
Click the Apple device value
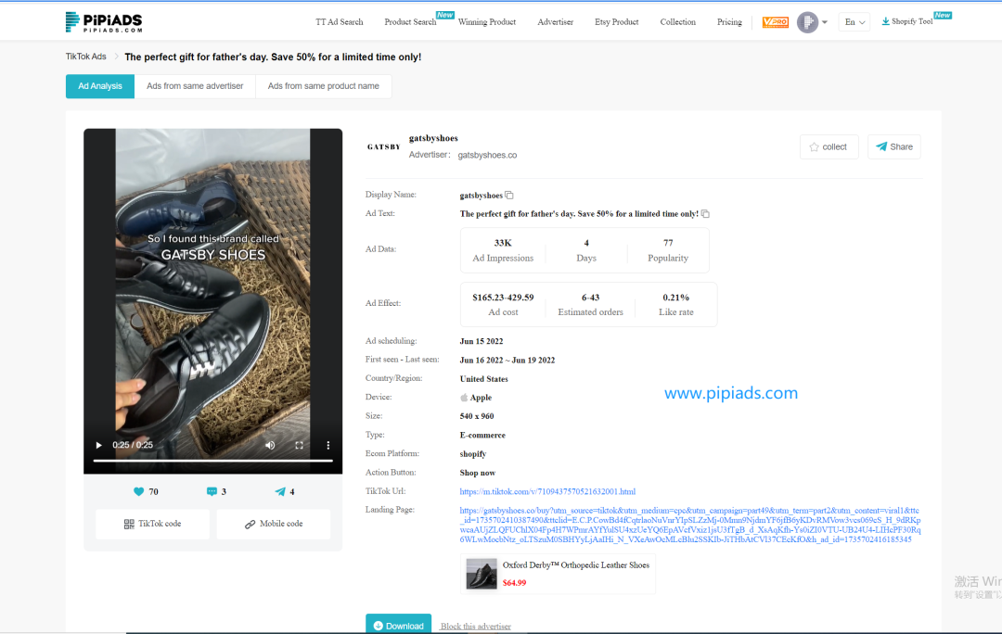pos(476,398)
